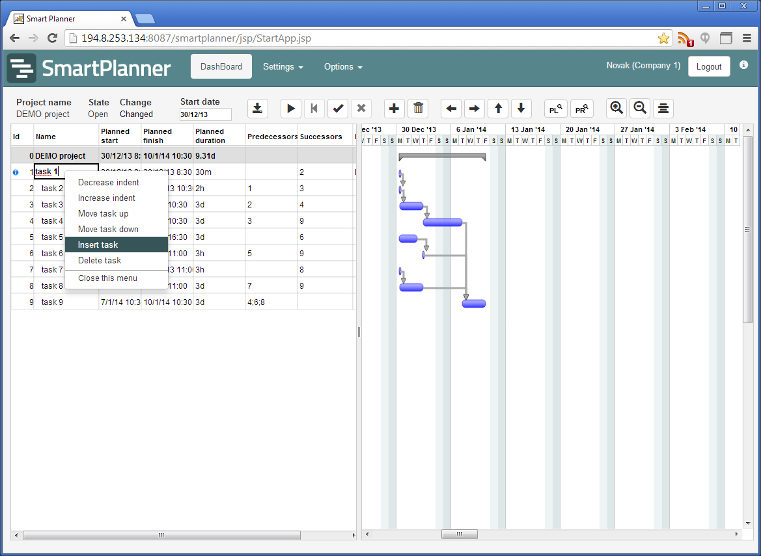
Task: Zoom in the Gantt chart
Action: click(616, 108)
